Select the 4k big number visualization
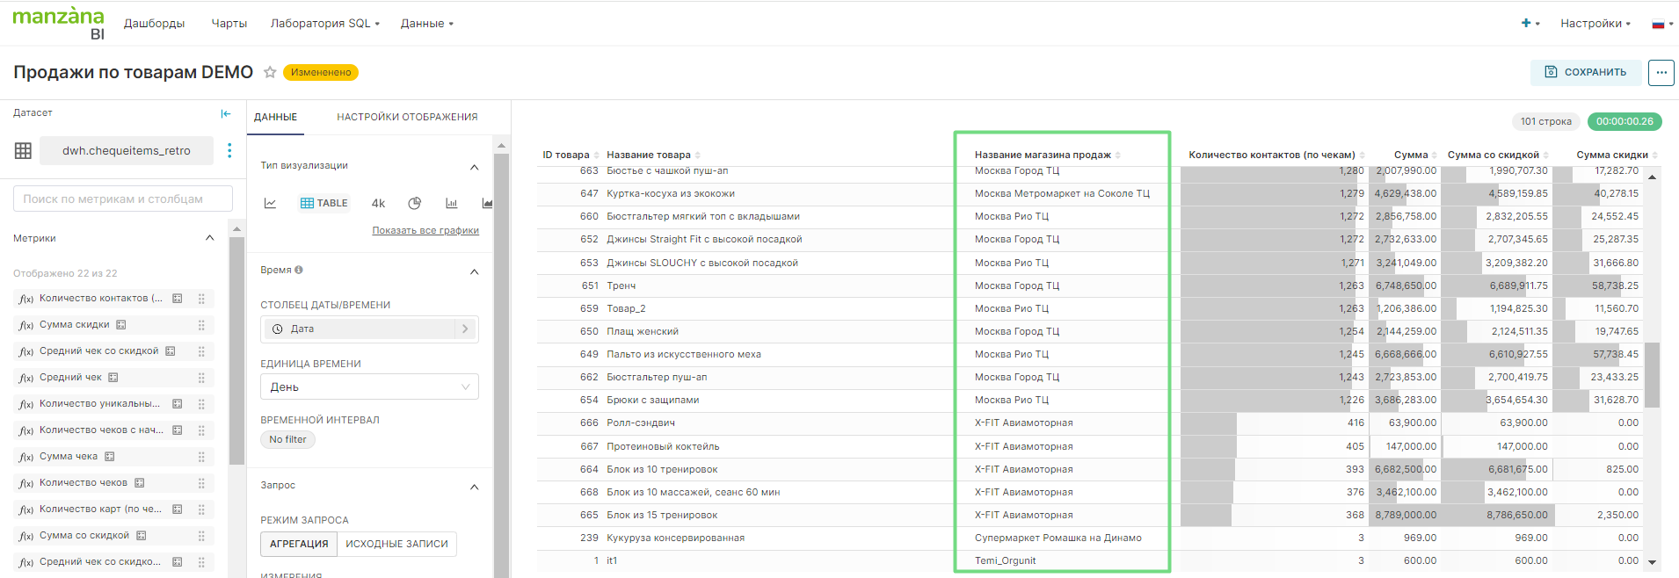Screen dimensions: 1679x578 click(x=378, y=203)
